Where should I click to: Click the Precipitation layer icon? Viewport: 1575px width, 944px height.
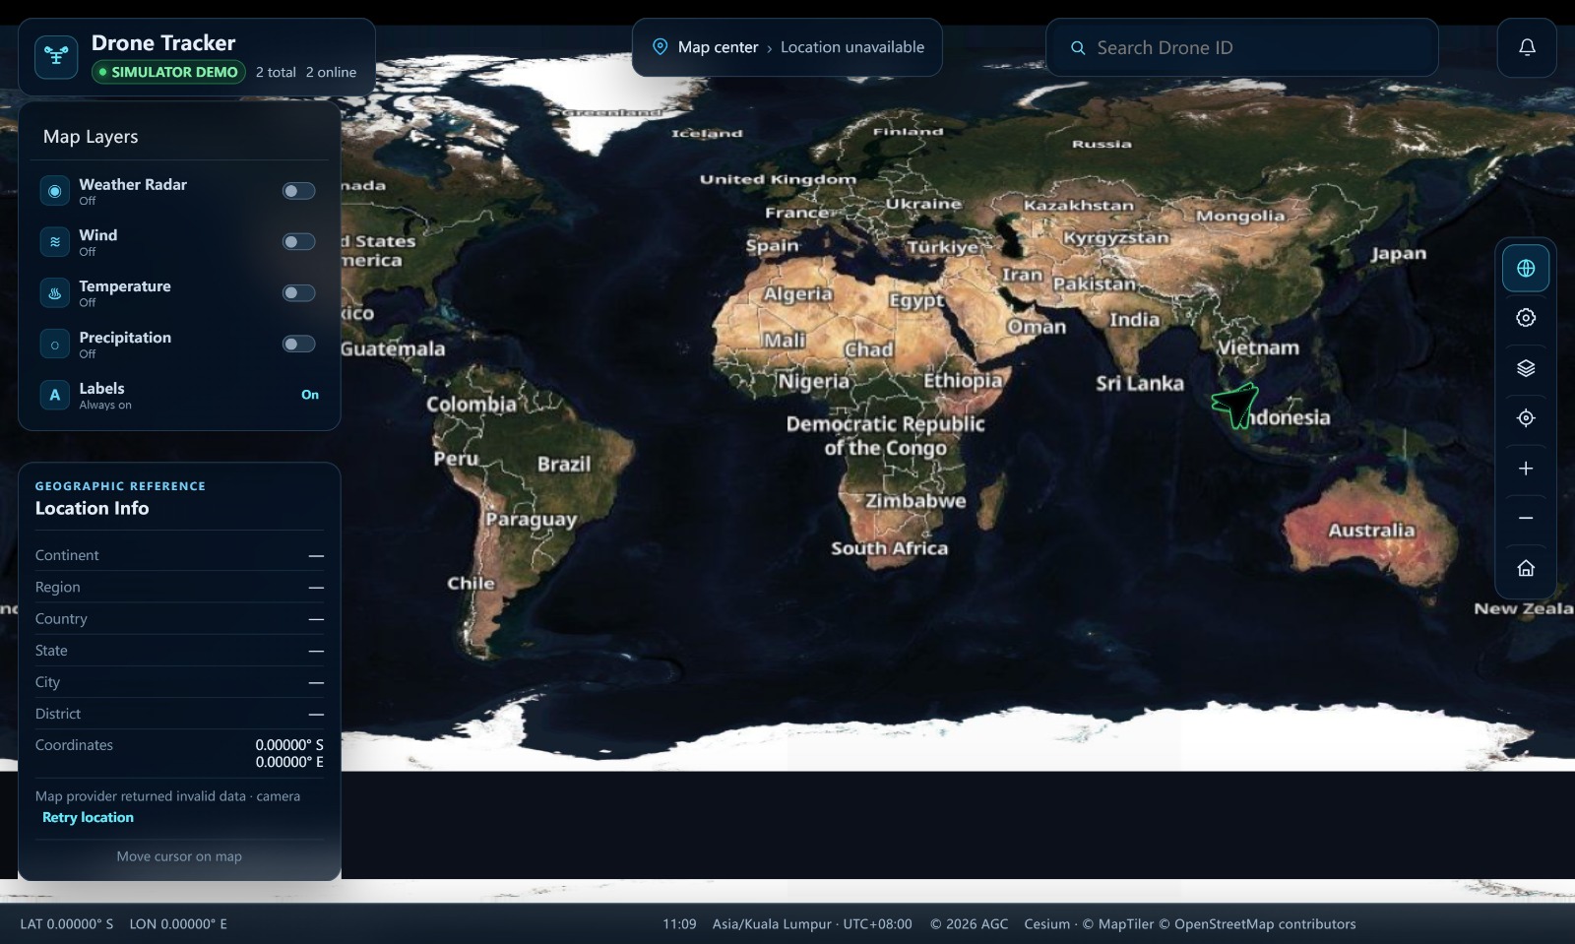[55, 345]
